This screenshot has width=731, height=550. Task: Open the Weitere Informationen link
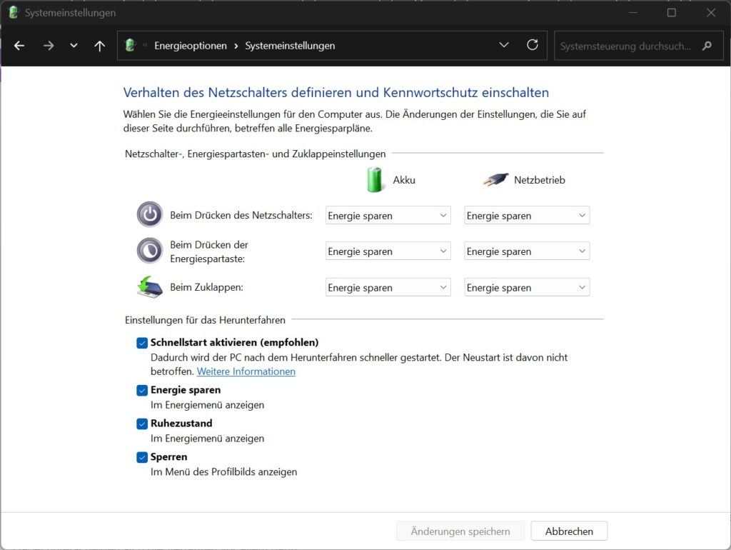click(x=246, y=371)
